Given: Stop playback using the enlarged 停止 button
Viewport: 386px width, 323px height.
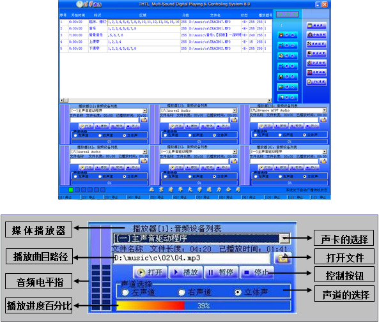Looking at the screenshot, I should click(256, 273).
